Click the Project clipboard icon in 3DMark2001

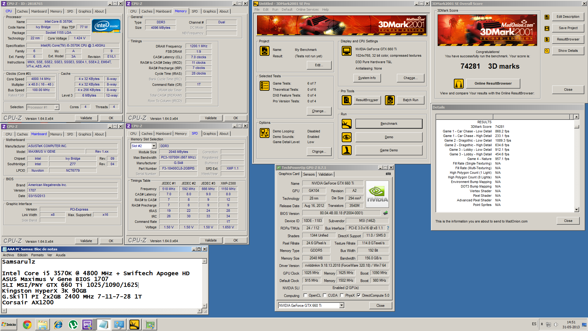point(265,51)
